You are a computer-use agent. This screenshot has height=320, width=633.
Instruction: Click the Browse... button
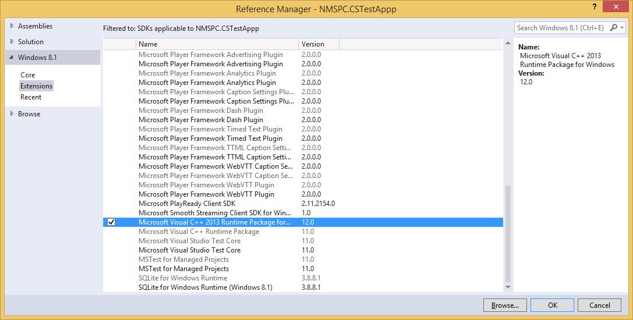[x=505, y=305]
